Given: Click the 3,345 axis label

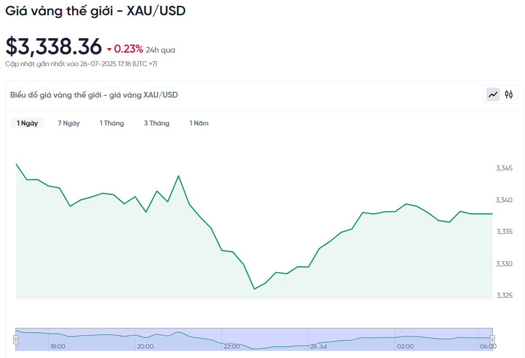Looking at the screenshot, I should point(504,168).
